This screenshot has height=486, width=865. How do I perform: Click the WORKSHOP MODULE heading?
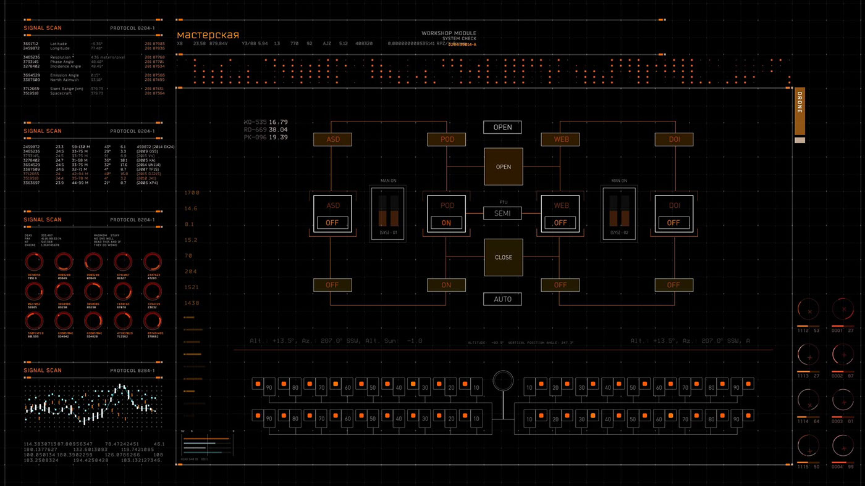(x=449, y=33)
